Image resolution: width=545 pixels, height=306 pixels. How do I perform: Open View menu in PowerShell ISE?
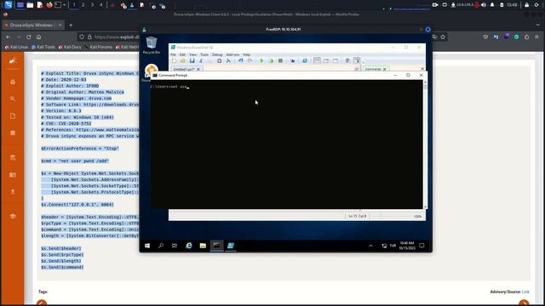[x=193, y=54]
